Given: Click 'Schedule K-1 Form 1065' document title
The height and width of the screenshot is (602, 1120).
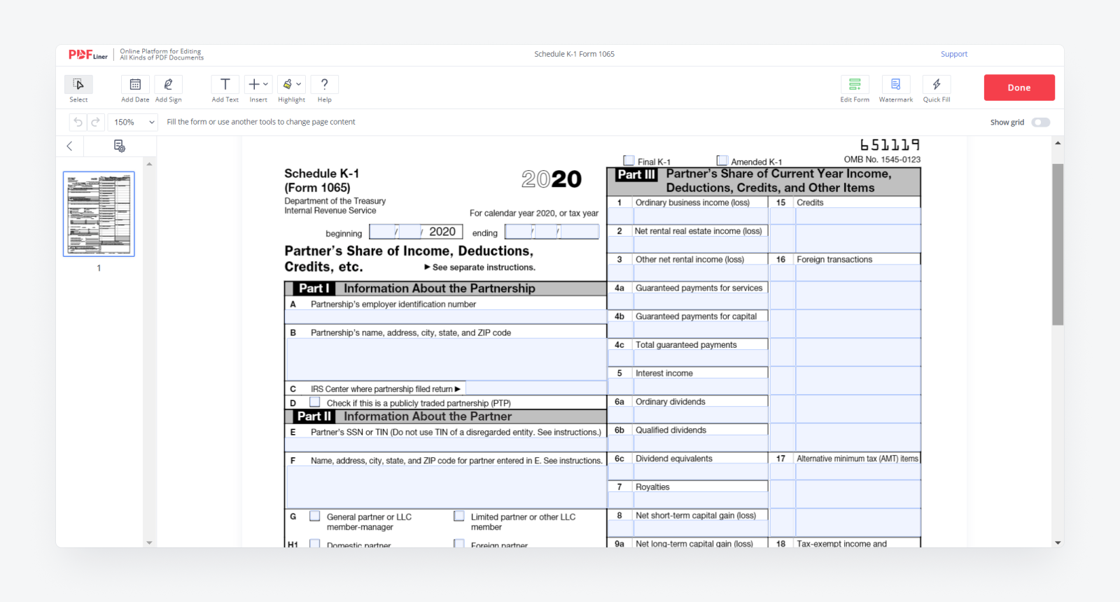Looking at the screenshot, I should pyautogui.click(x=574, y=54).
